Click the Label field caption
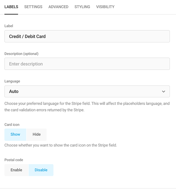The image size is (176, 193). [9, 26]
